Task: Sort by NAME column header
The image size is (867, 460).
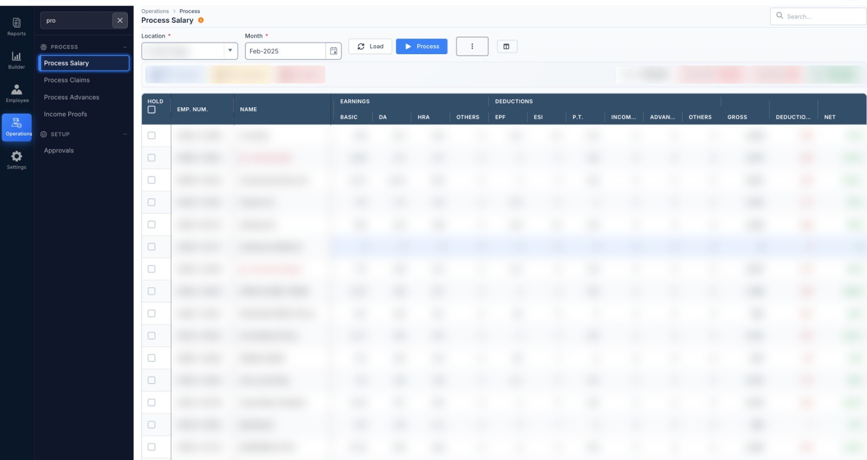Action: click(x=249, y=109)
